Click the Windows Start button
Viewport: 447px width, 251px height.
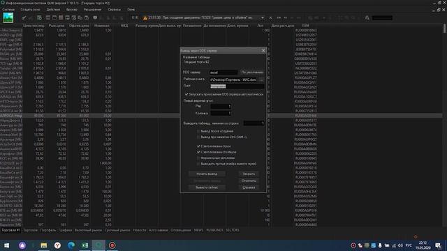pos(7,245)
